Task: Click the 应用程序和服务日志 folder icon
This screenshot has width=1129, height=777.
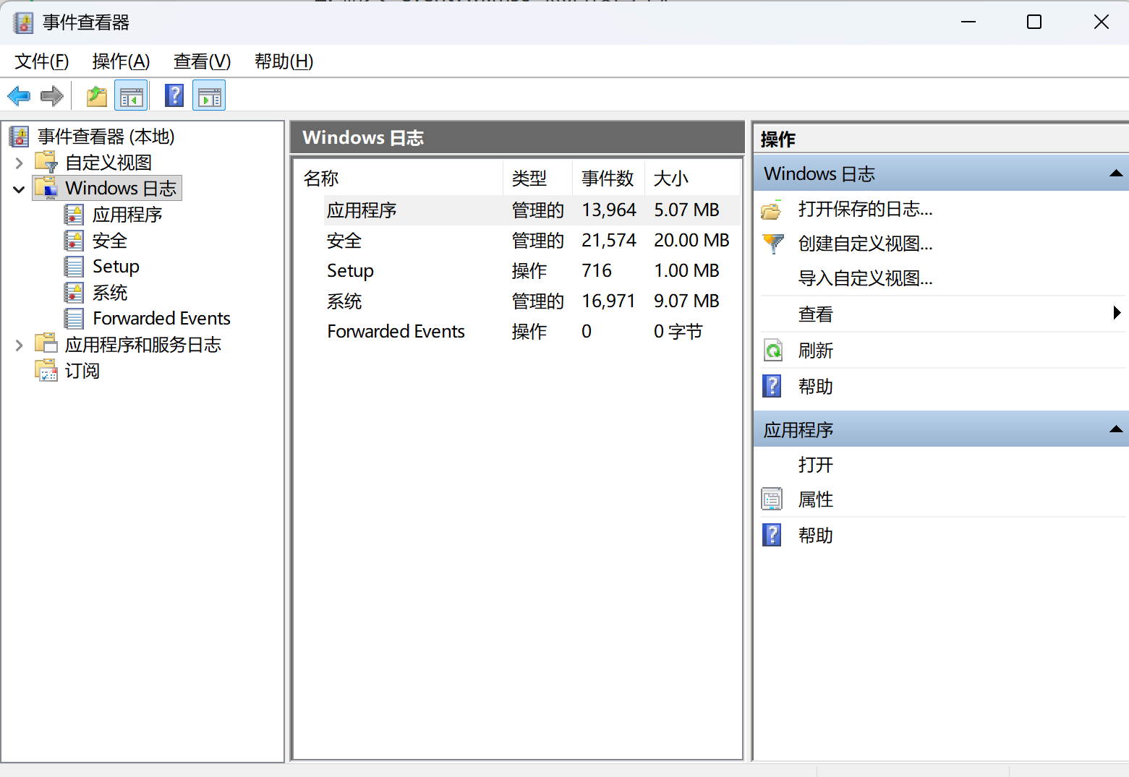Action: tap(46, 344)
